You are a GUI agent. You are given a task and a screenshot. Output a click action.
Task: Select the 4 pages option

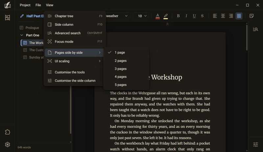126,77
